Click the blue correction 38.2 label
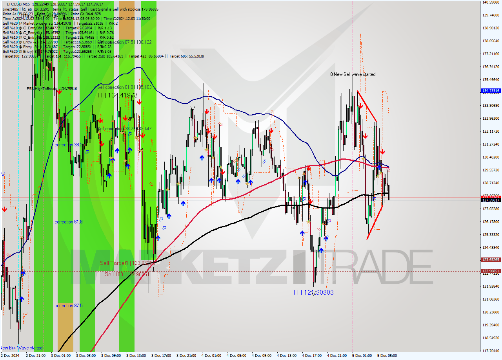Screen dimensions: 502x360 pos(69,145)
